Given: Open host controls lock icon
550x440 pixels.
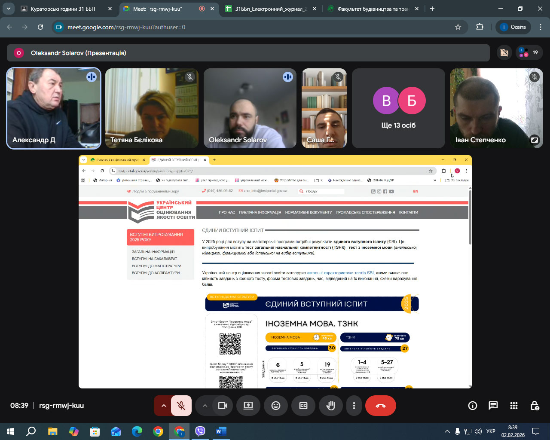Looking at the screenshot, I should [534, 406].
